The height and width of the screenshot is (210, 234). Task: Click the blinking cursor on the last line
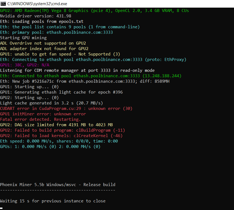tap(1, 208)
